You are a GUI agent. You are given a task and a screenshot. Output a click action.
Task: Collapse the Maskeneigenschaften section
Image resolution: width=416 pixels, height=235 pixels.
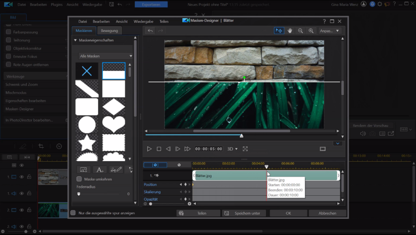(x=75, y=40)
